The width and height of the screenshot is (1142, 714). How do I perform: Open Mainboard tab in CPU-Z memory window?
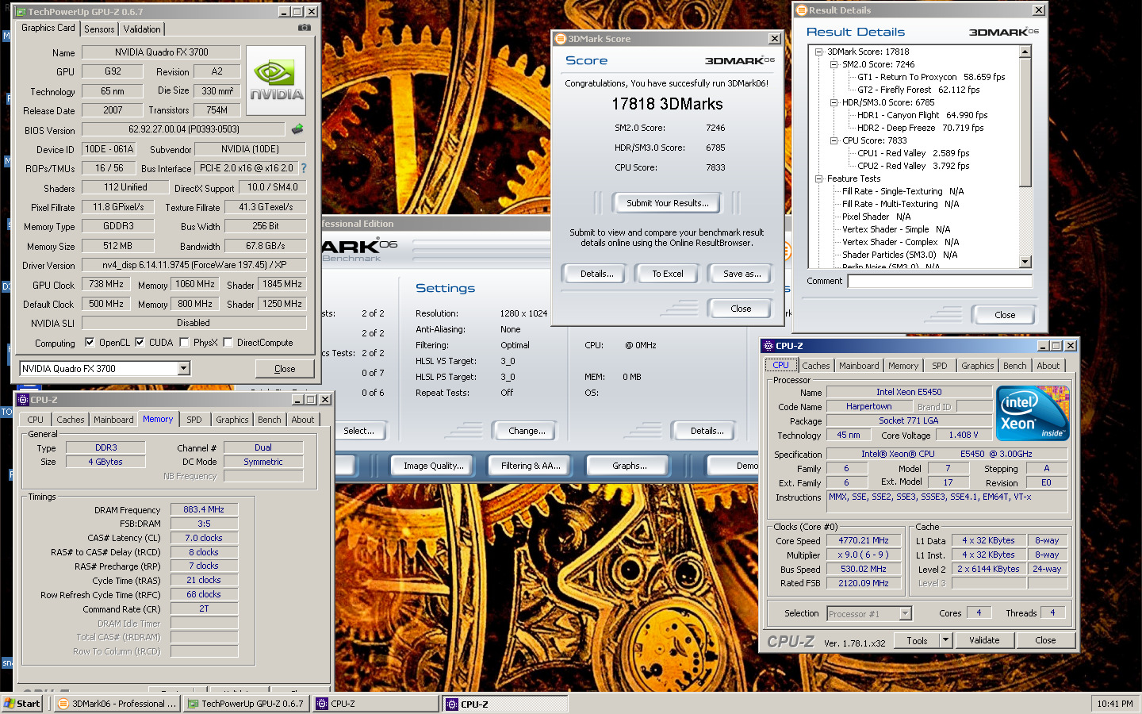coord(113,420)
